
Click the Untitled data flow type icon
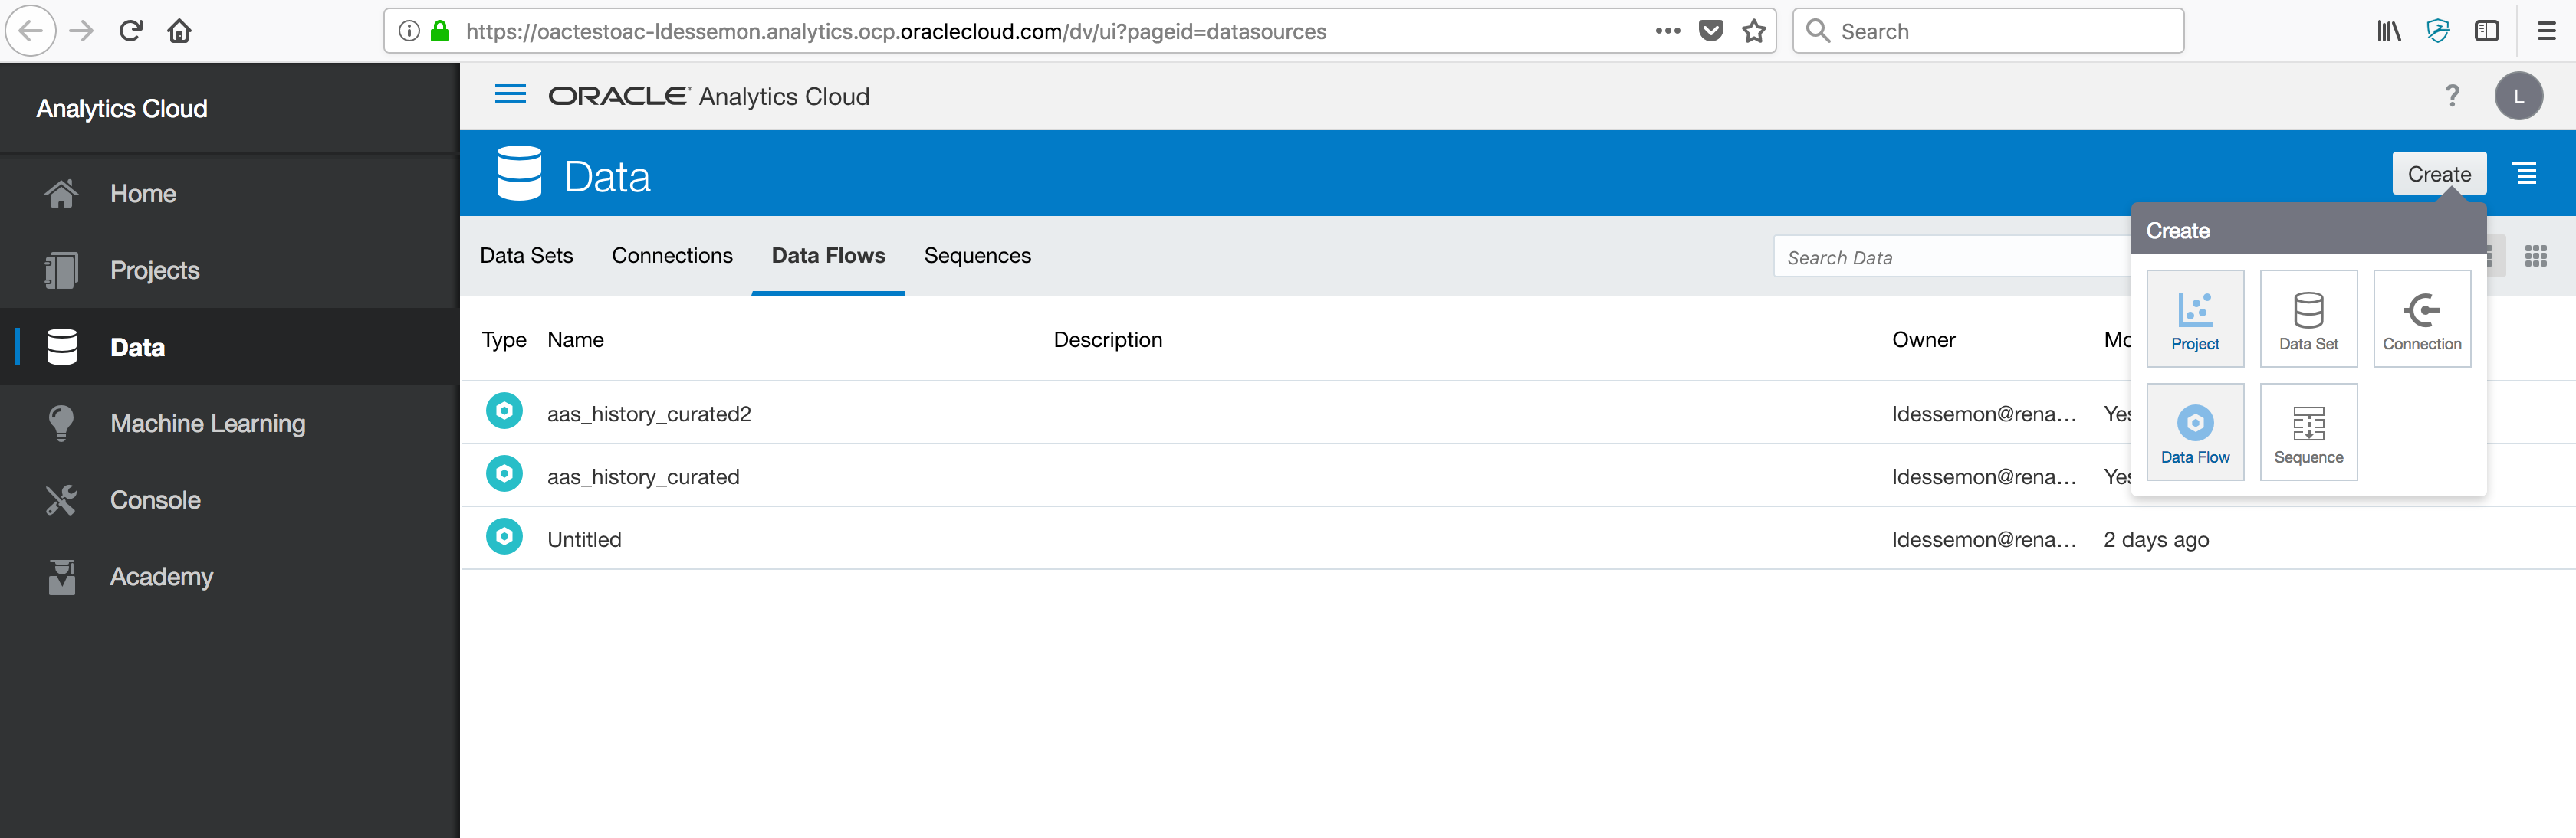(x=504, y=536)
